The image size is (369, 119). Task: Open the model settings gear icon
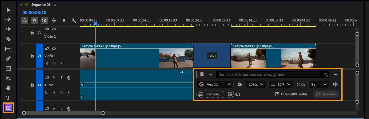tap(240, 84)
